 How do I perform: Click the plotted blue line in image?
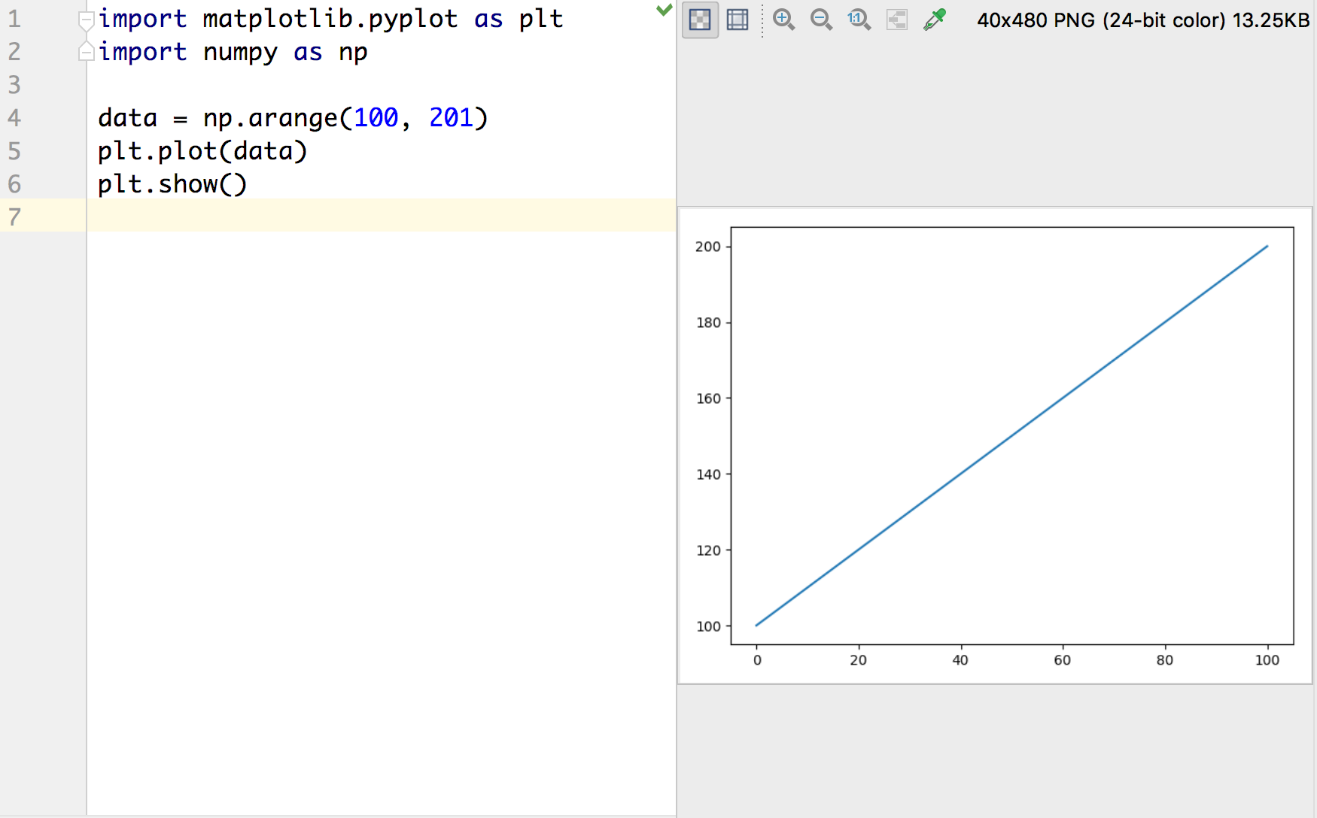coord(1011,436)
